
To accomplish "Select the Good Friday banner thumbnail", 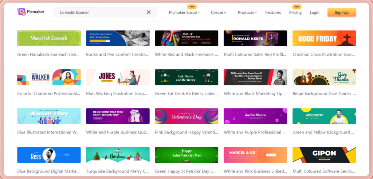I will click(x=324, y=38).
